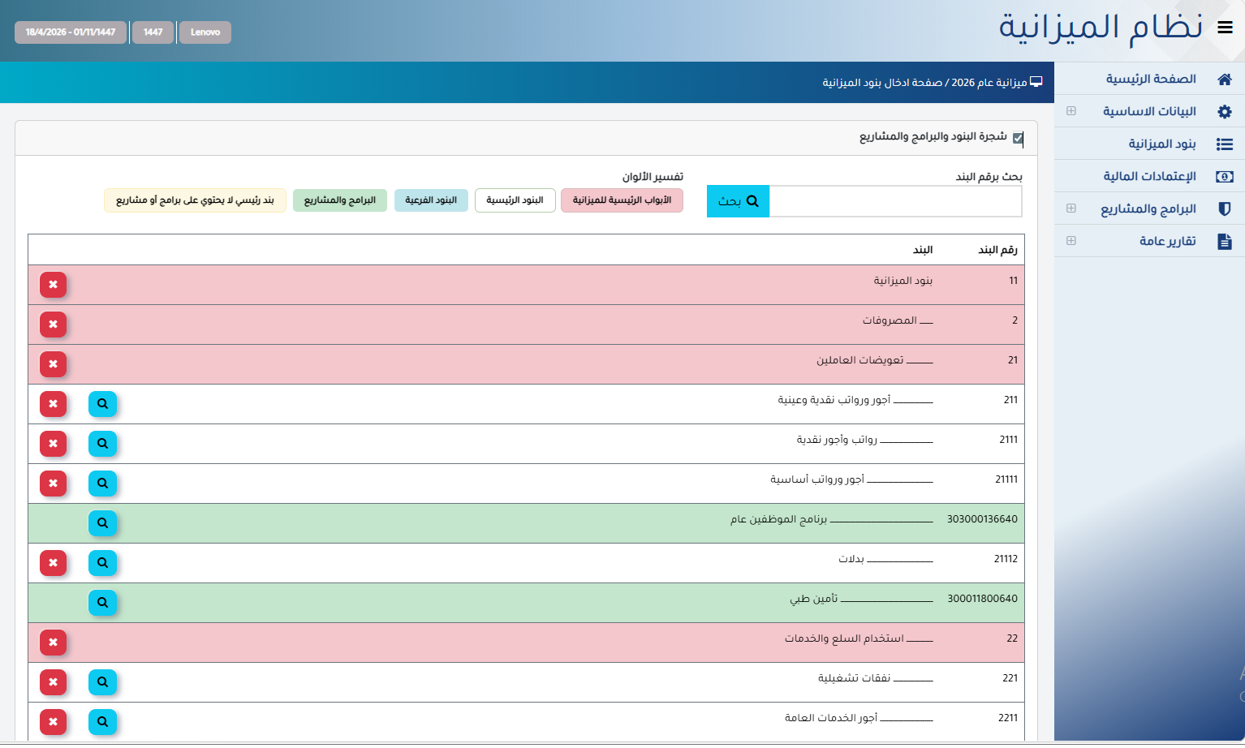Screen dimensions: 1245x748
Task: Select البرامج والمشاريع green color legend
Action: 340,200
